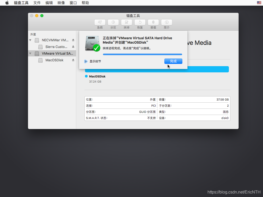Click the Mount (装载) toolbar icon
263x197 pixels.
153,22
